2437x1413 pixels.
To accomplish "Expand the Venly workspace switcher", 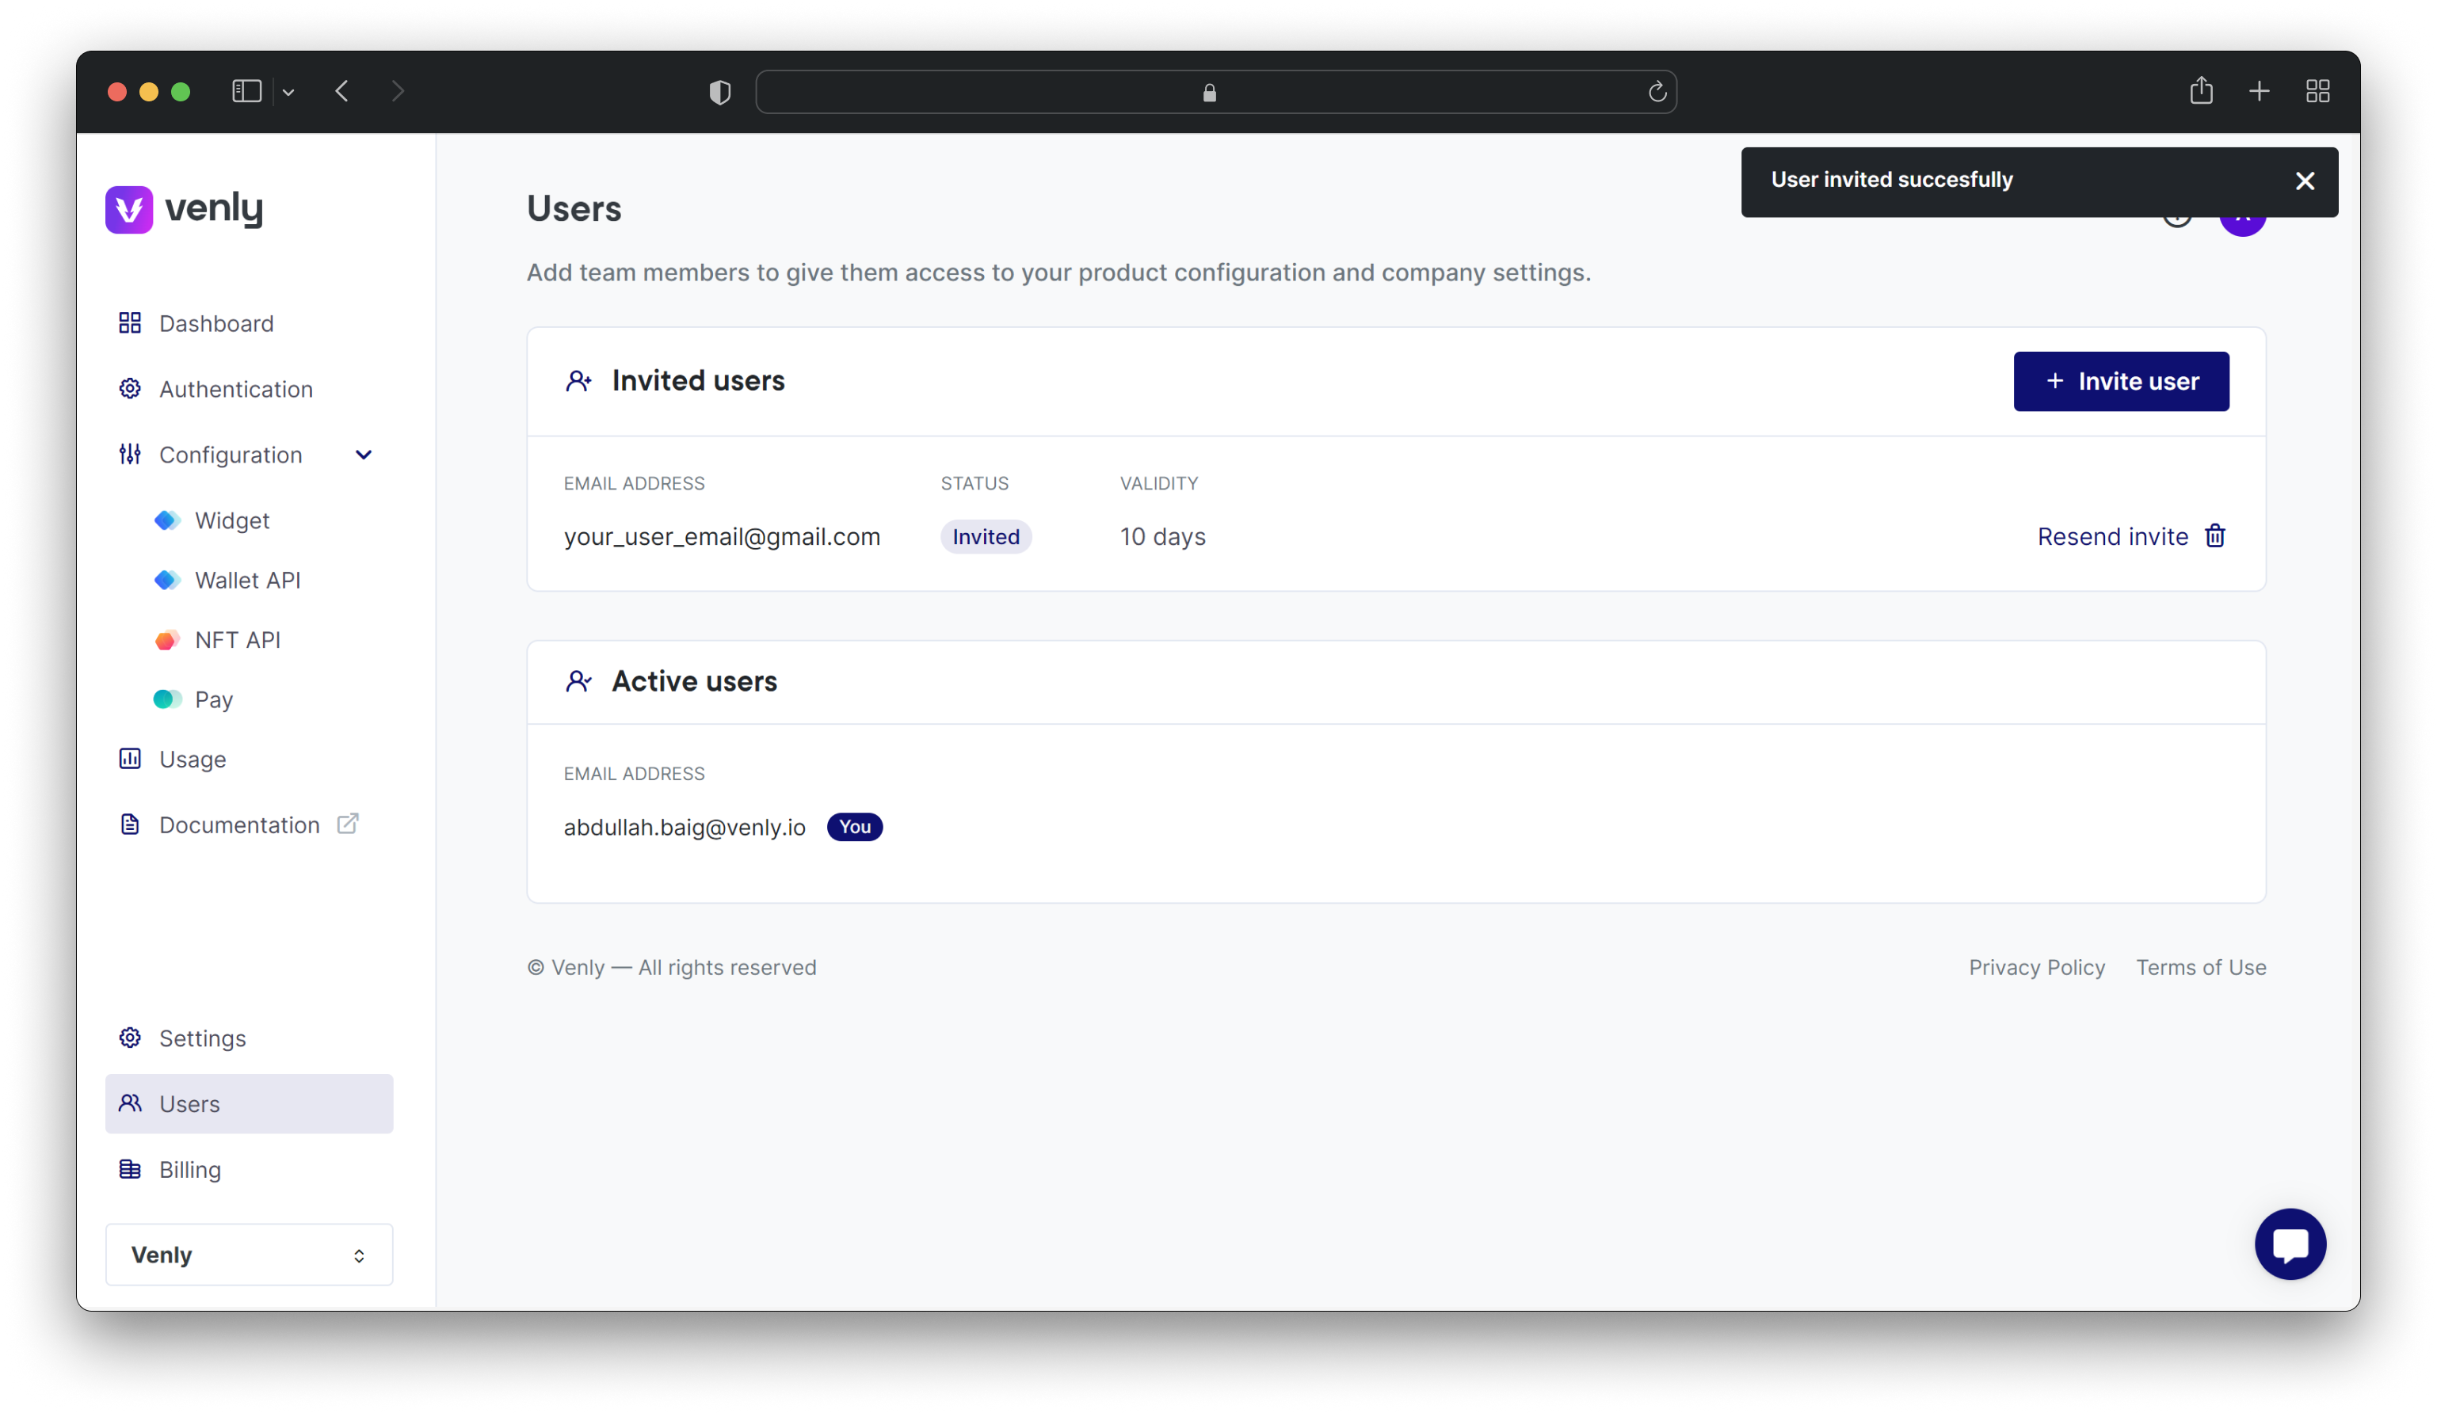I will tap(249, 1253).
